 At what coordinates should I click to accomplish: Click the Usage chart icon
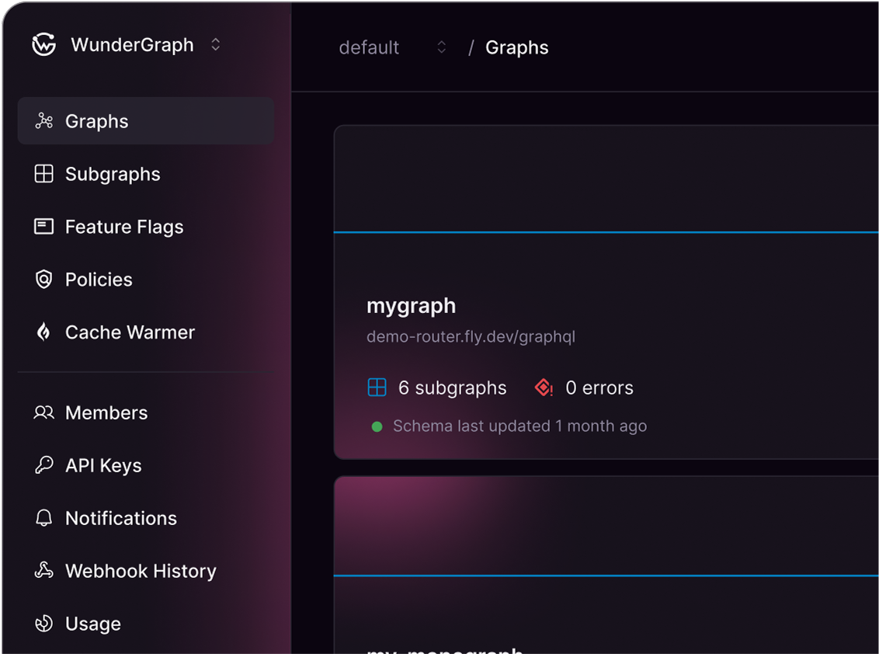pyautogui.click(x=43, y=624)
